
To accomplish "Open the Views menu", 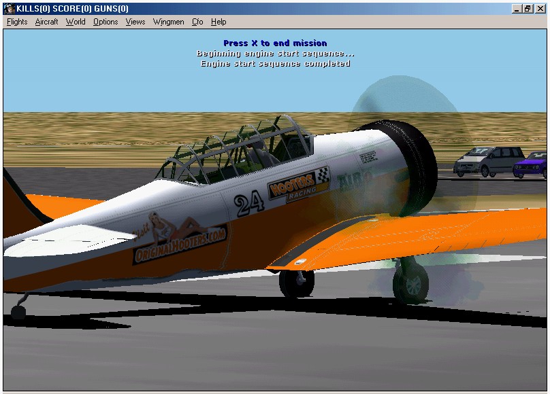I will point(135,22).
